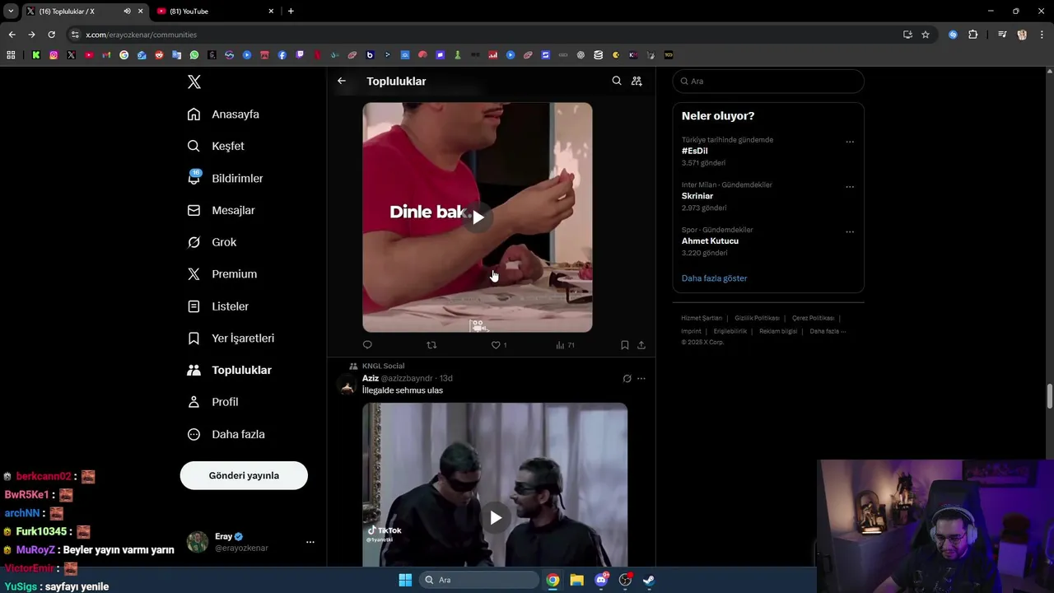Expand footer Daha fazla menu
The image size is (1054, 593).
click(x=828, y=331)
